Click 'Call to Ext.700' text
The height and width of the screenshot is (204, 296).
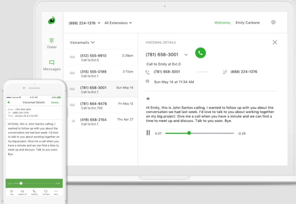tap(92, 108)
